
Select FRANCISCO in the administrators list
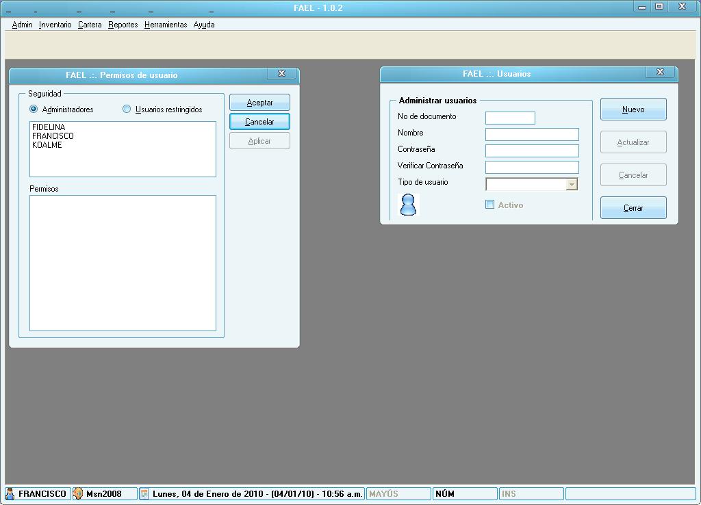(x=53, y=136)
